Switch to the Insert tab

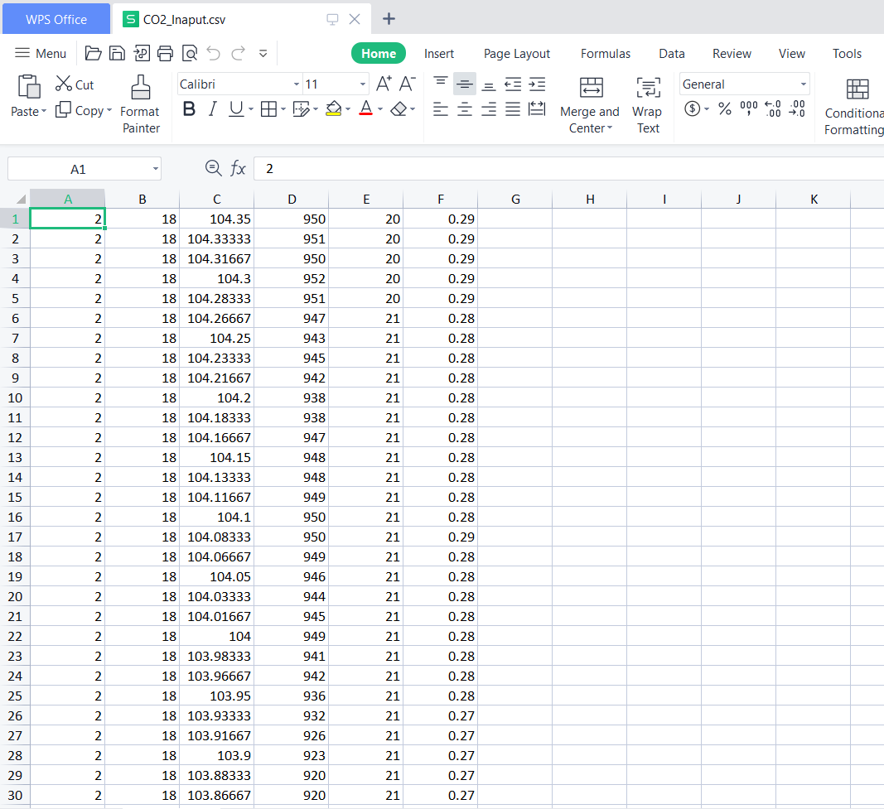(x=438, y=54)
